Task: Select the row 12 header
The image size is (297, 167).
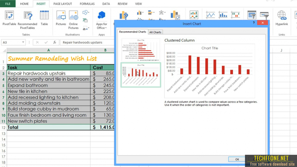Action: tap(3, 128)
